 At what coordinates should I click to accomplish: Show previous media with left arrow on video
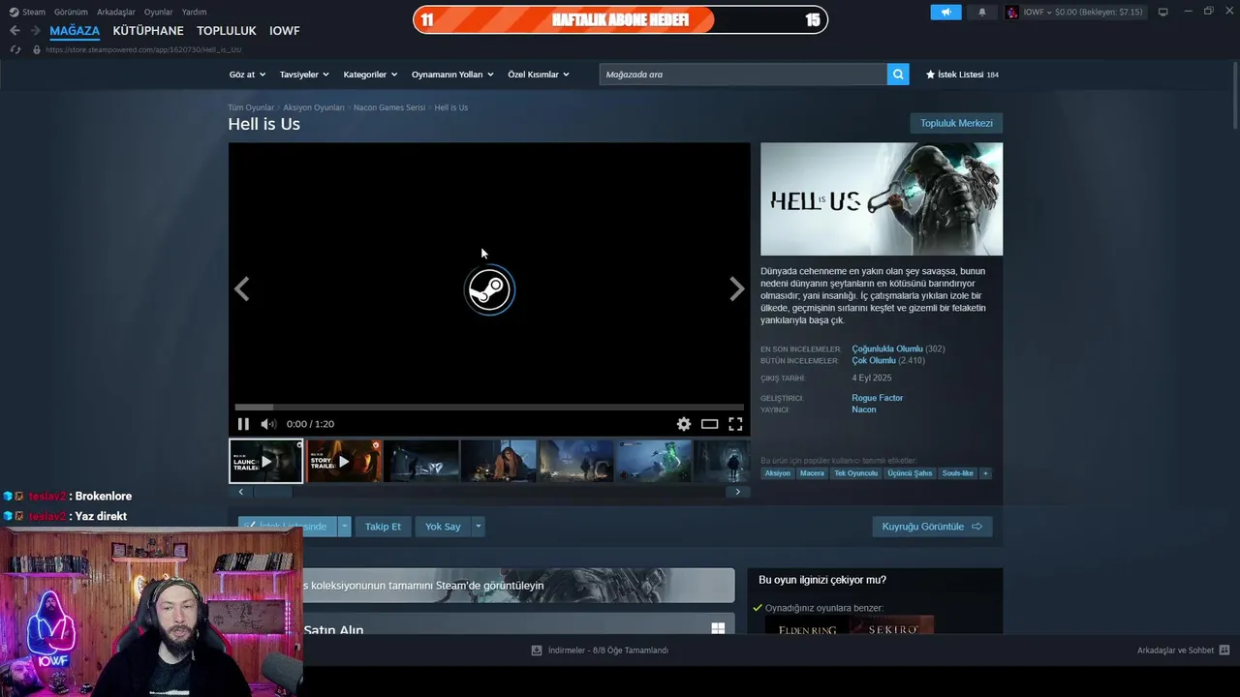[242, 288]
